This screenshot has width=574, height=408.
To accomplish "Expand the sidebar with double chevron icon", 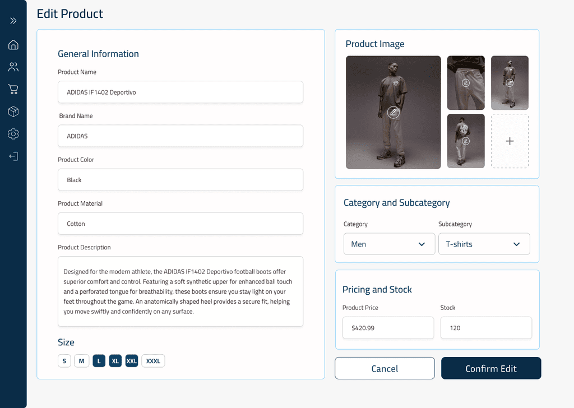I will pyautogui.click(x=13, y=21).
